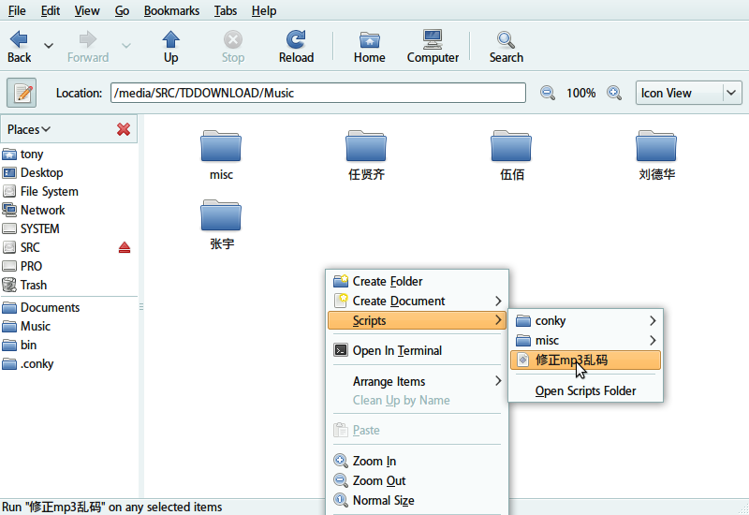Toggle the text location edit button
Screen dimensions: 749x515
(x=22, y=93)
